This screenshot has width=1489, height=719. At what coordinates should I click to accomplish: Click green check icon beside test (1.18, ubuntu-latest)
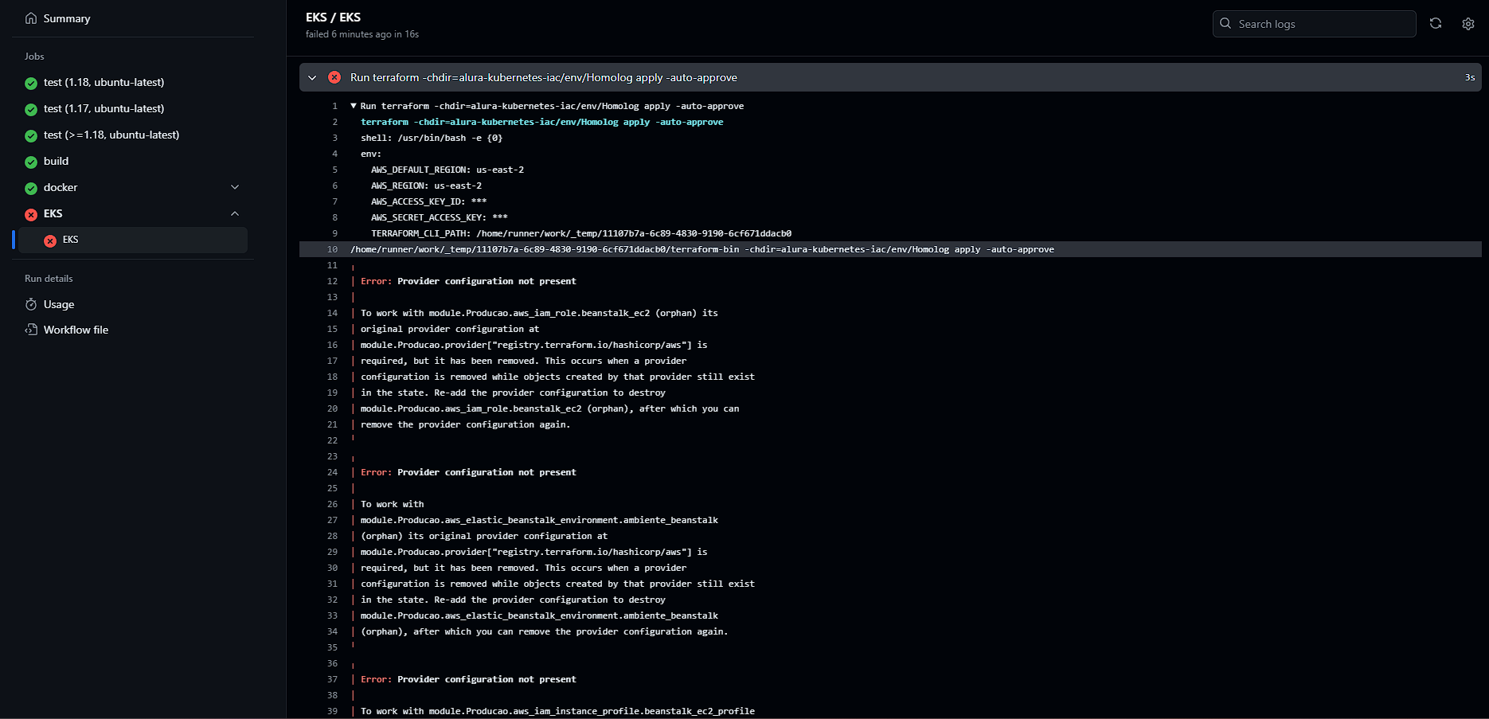point(31,83)
